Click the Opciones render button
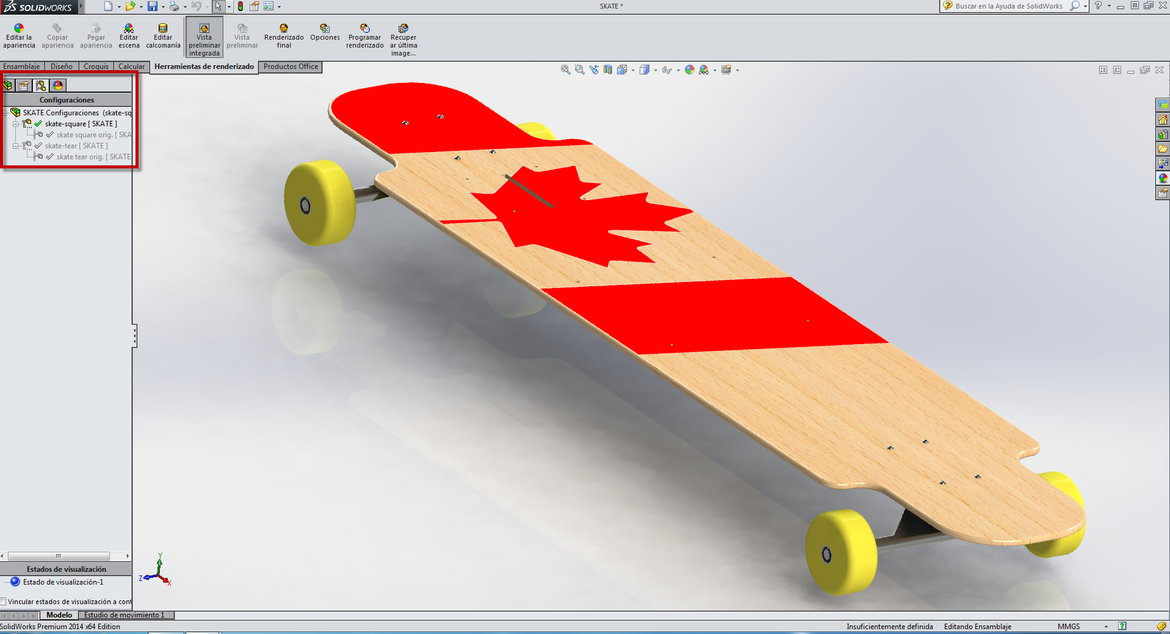The width and height of the screenshot is (1170, 634). [x=325, y=33]
